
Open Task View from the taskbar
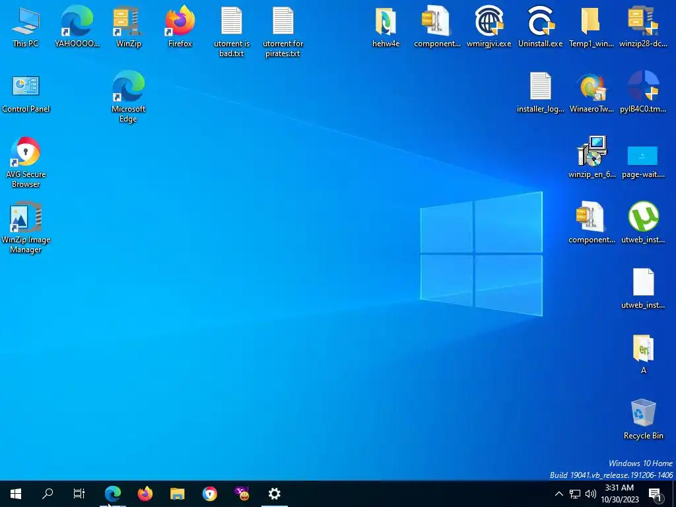pos(79,494)
